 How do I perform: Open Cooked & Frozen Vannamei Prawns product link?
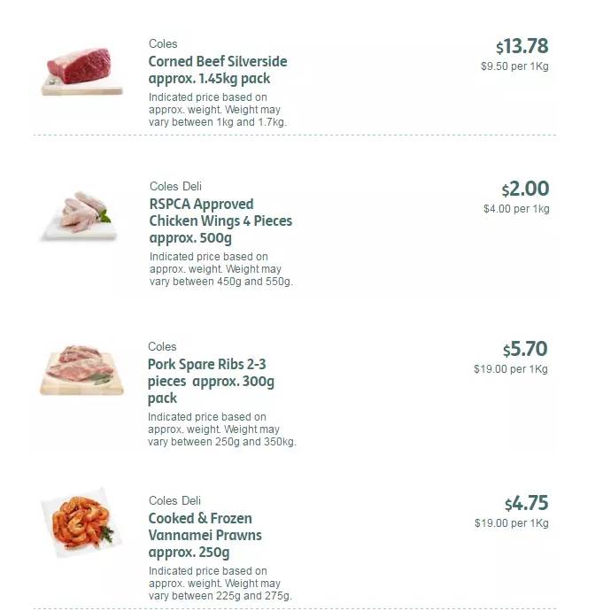[205, 535]
